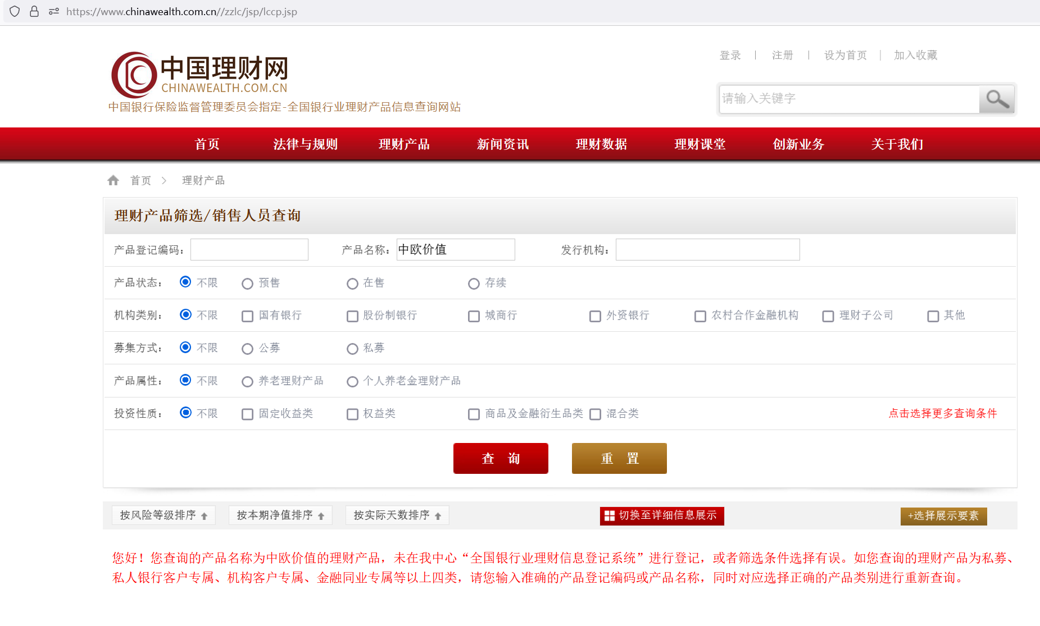Open the 理财产品 nav menu
Viewport: 1040px width, 626px height.
(404, 144)
